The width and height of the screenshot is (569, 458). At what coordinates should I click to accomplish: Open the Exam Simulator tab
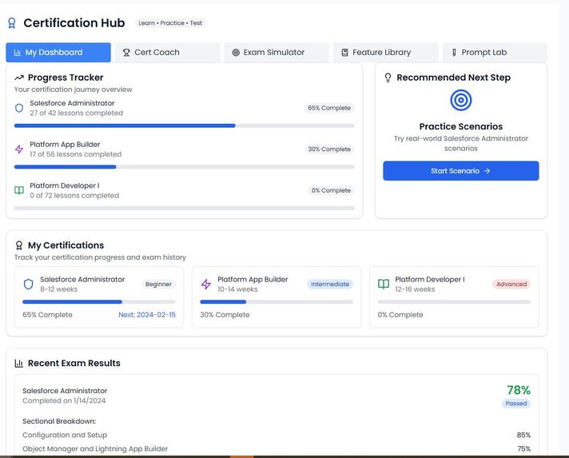click(x=277, y=53)
